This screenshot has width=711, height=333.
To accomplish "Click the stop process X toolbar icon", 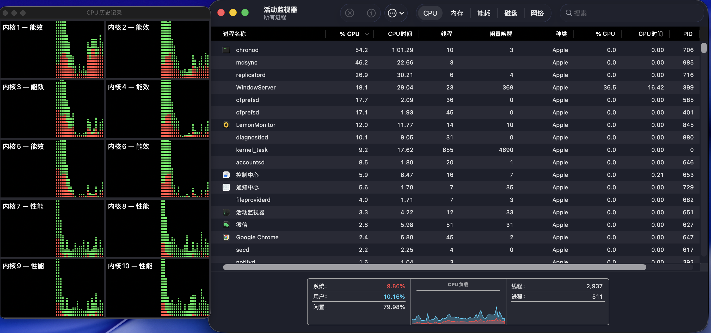I will click(350, 13).
